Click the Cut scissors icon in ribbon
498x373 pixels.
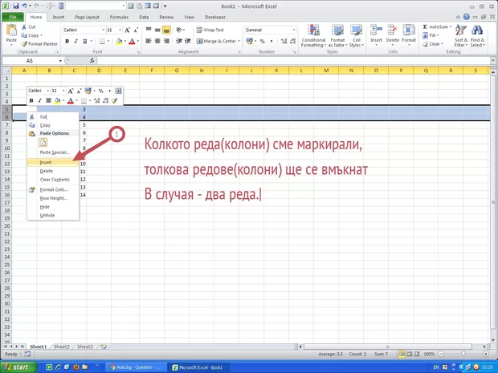point(24,27)
